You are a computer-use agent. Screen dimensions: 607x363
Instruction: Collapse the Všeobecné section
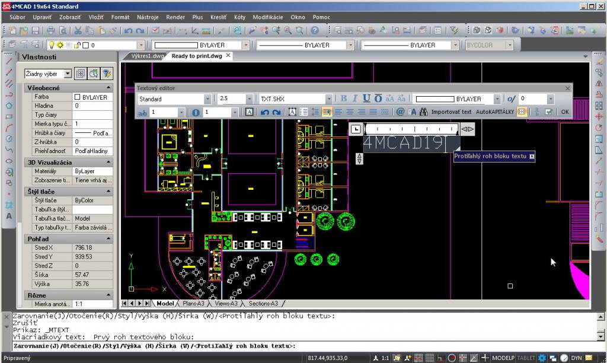pyautogui.click(x=108, y=88)
